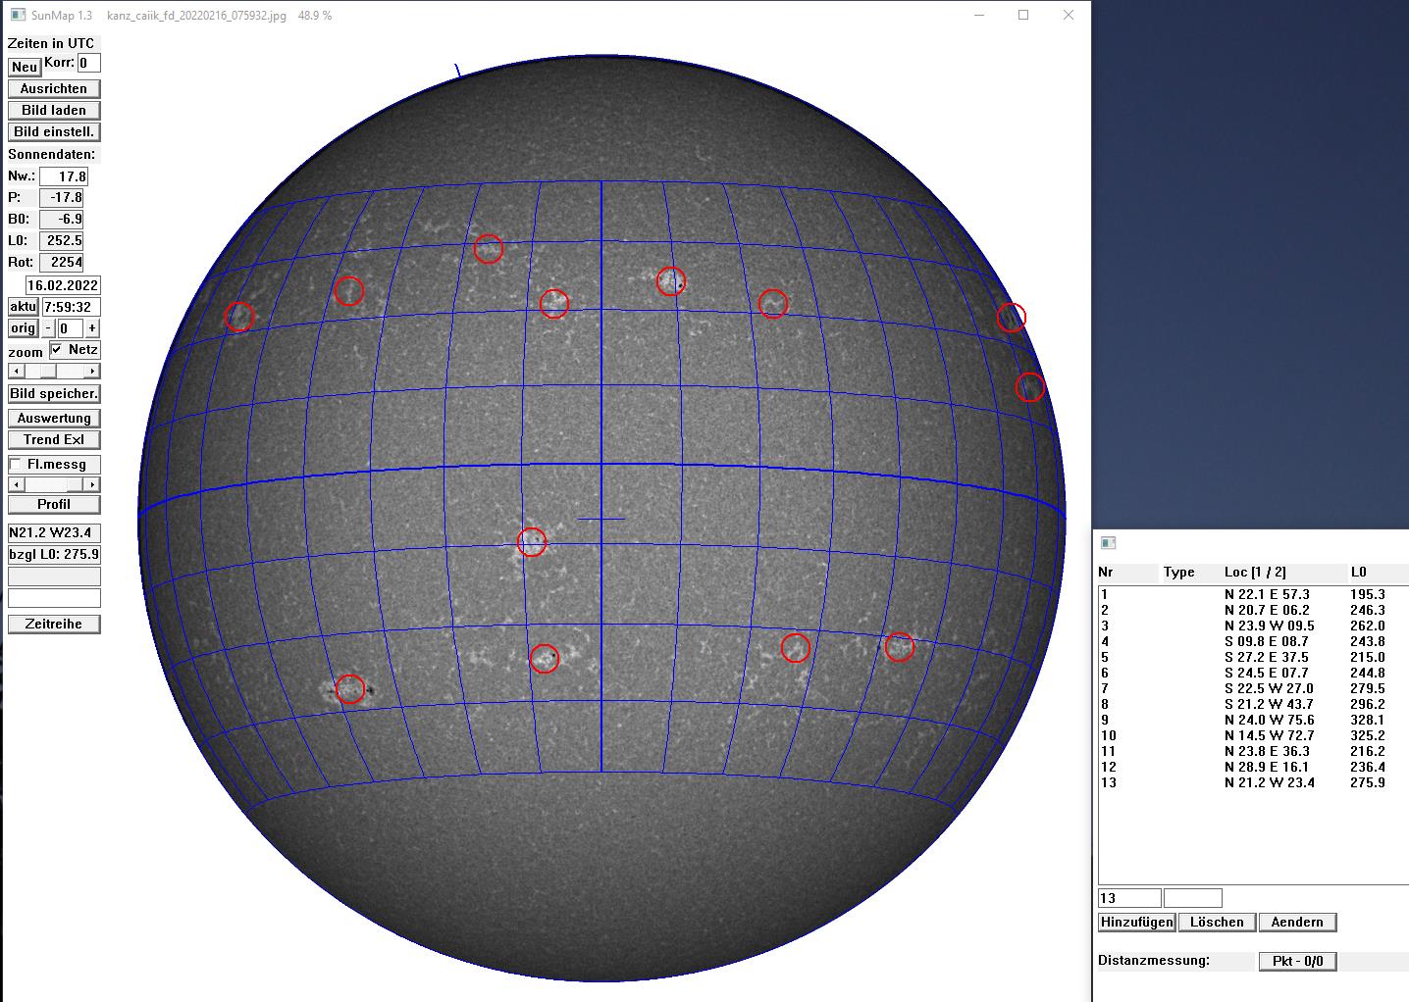Open the Auswertung evaluation
The image size is (1409, 1002).
[x=54, y=418]
